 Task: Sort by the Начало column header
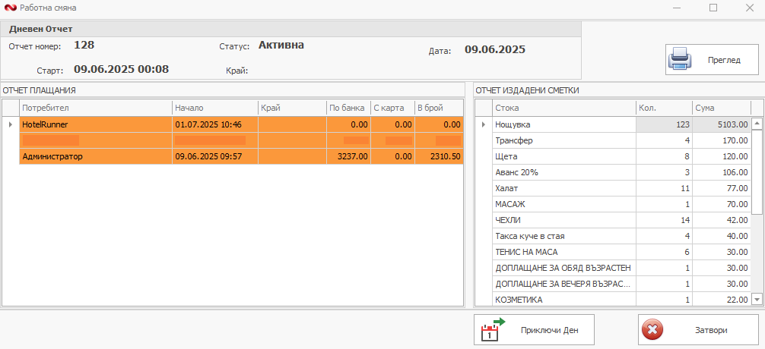pyautogui.click(x=214, y=108)
